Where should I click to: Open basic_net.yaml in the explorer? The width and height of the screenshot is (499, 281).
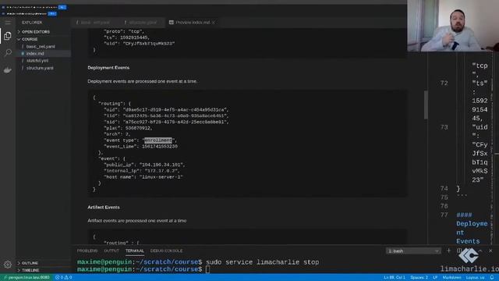pos(41,47)
